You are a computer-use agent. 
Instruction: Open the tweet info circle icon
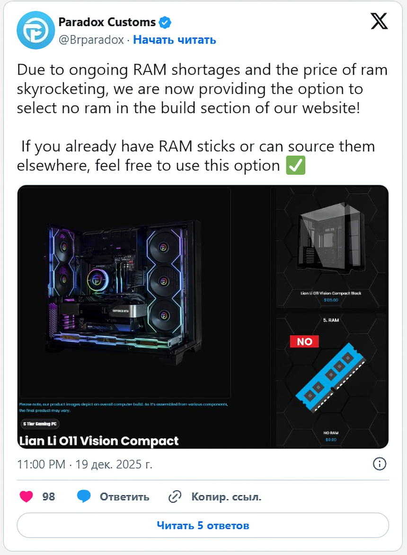380,464
